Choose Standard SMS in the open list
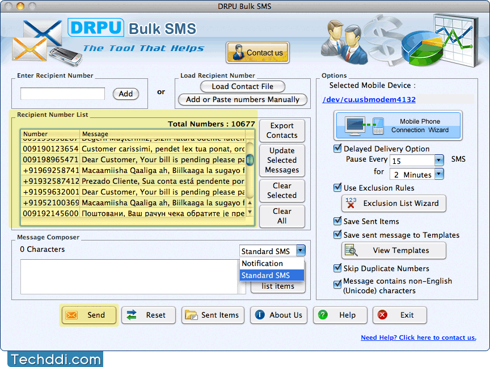This screenshot has width=490, height=367. coord(272,276)
